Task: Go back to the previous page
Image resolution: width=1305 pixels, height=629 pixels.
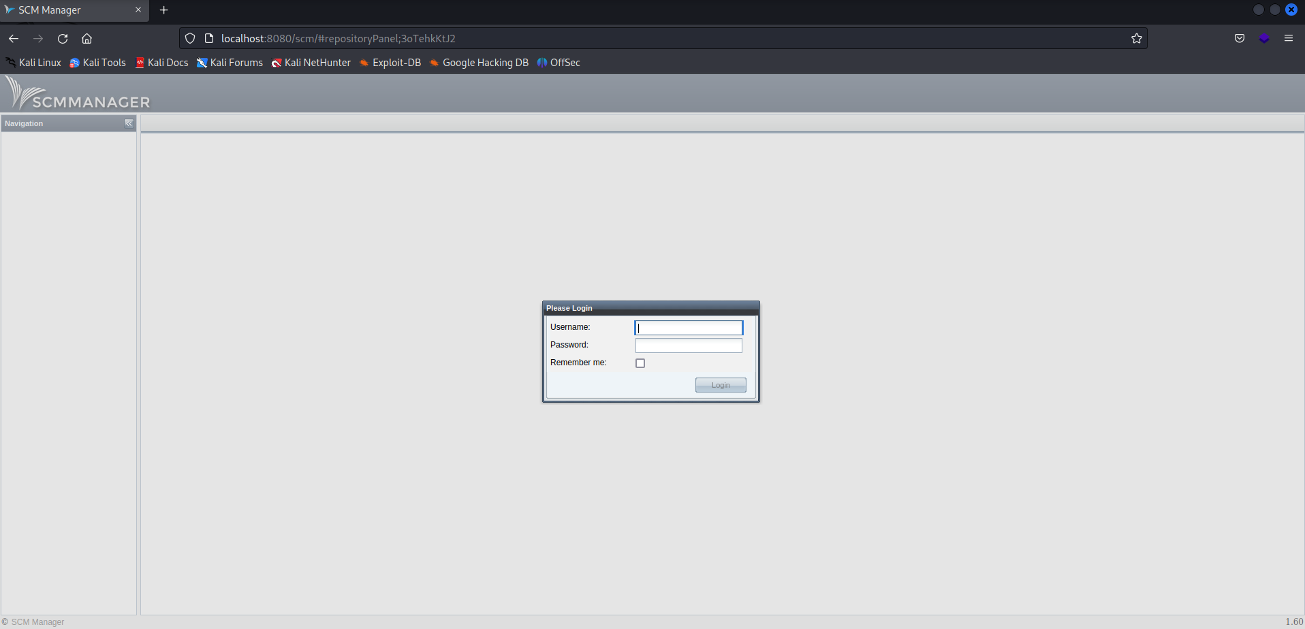Action: coord(14,39)
